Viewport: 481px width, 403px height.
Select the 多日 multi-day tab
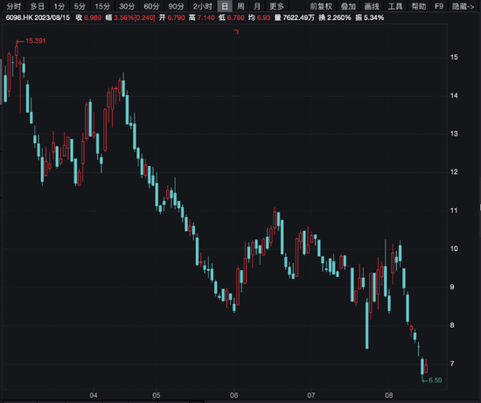(x=38, y=6)
